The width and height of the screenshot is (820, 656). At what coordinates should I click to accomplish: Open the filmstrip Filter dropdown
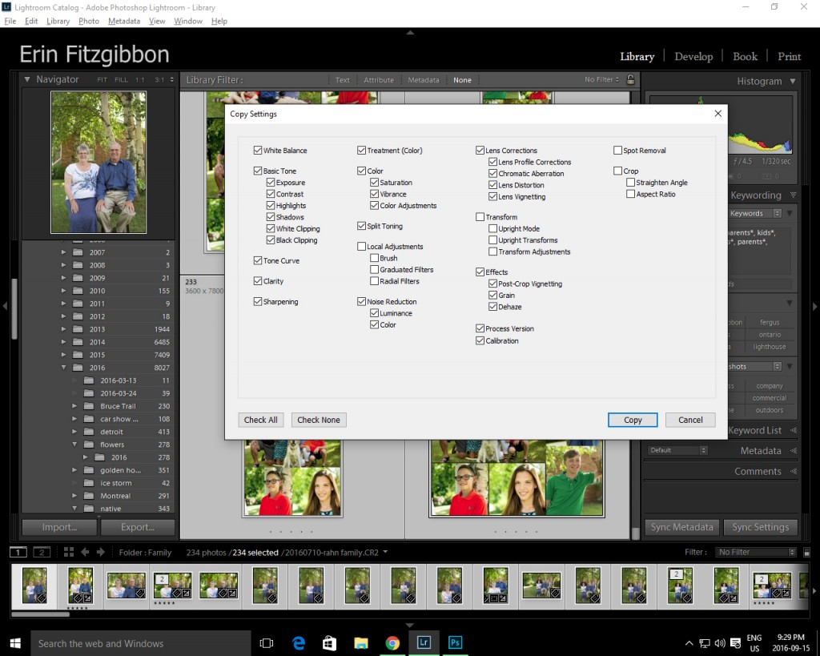[x=756, y=552]
